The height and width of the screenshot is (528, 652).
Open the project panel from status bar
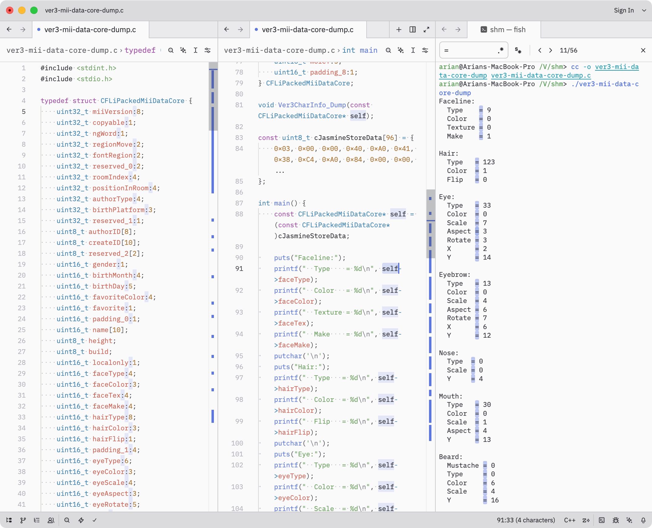9,520
